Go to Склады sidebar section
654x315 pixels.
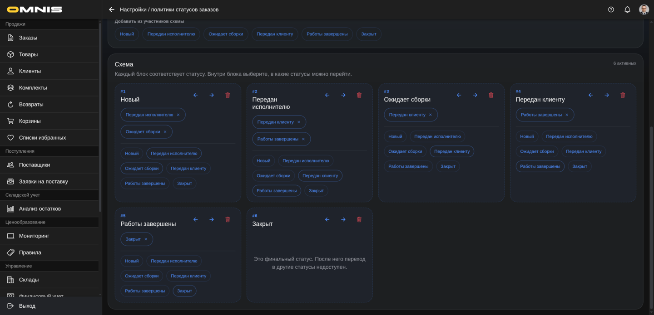(x=29, y=280)
